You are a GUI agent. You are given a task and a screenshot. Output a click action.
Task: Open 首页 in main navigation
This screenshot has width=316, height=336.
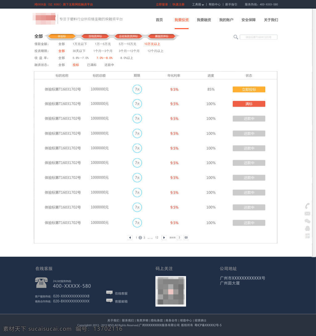159,20
